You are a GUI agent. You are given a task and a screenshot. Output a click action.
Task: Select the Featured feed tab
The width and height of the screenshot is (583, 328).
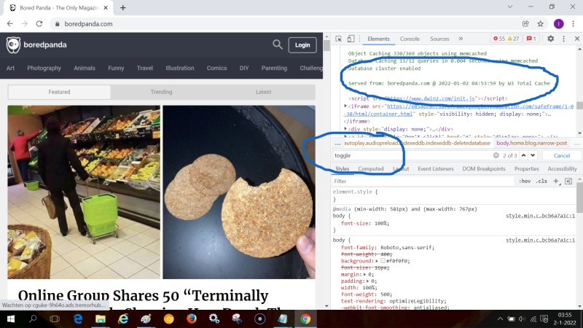[59, 92]
